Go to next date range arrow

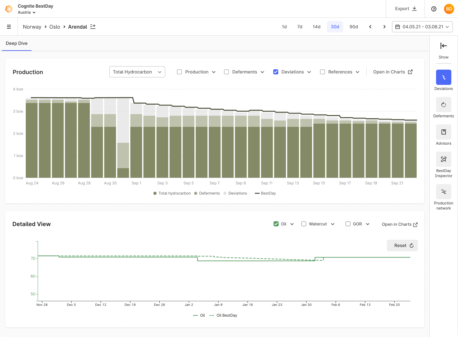click(384, 27)
